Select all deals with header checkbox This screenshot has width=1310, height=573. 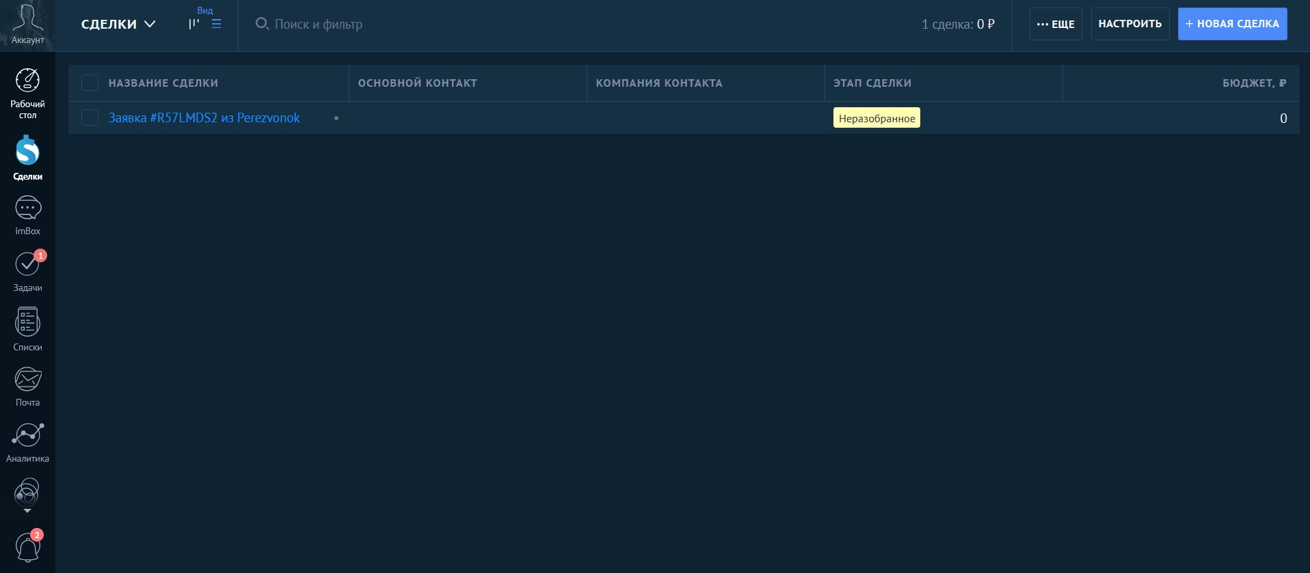(x=90, y=83)
